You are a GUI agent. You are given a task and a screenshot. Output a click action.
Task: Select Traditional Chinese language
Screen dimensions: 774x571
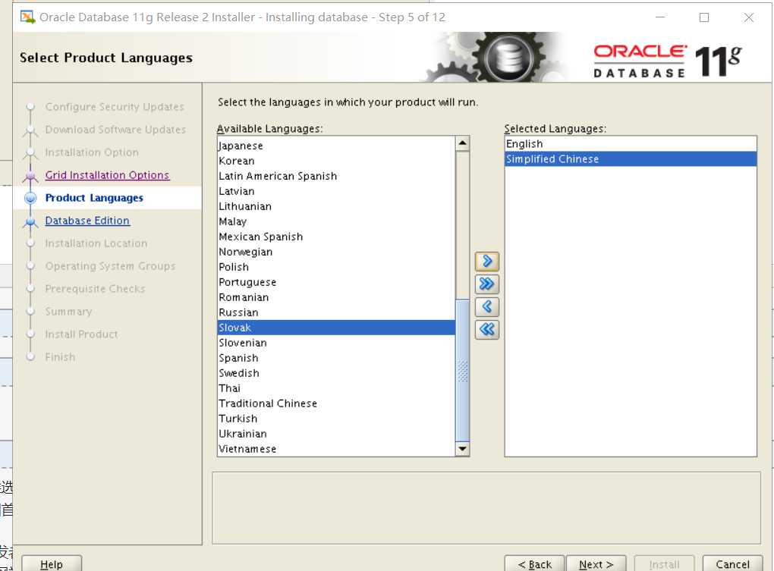pyautogui.click(x=336, y=403)
